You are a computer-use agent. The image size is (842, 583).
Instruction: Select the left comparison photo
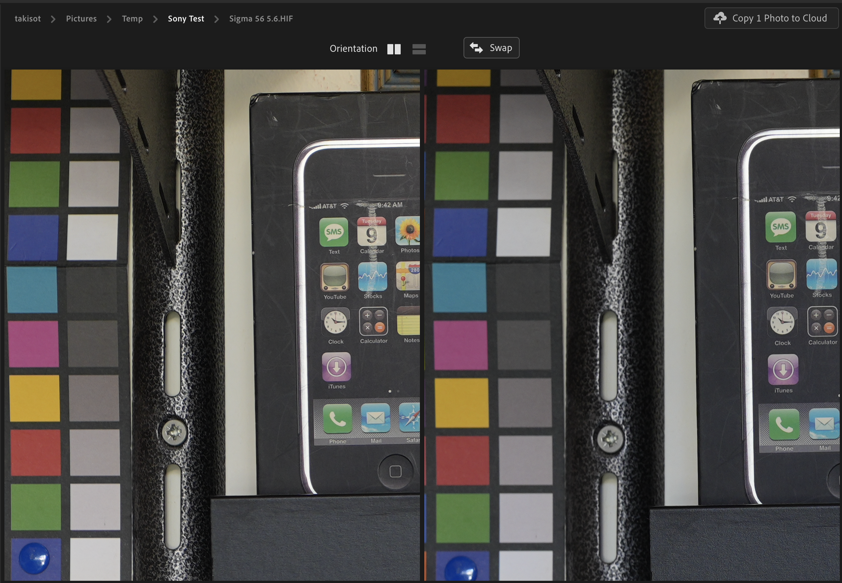(213, 325)
